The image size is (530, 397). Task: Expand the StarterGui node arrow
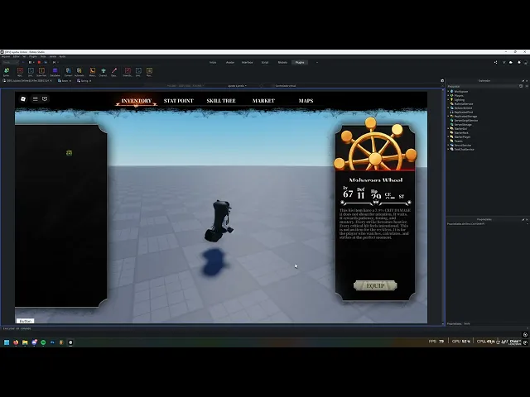click(x=449, y=129)
